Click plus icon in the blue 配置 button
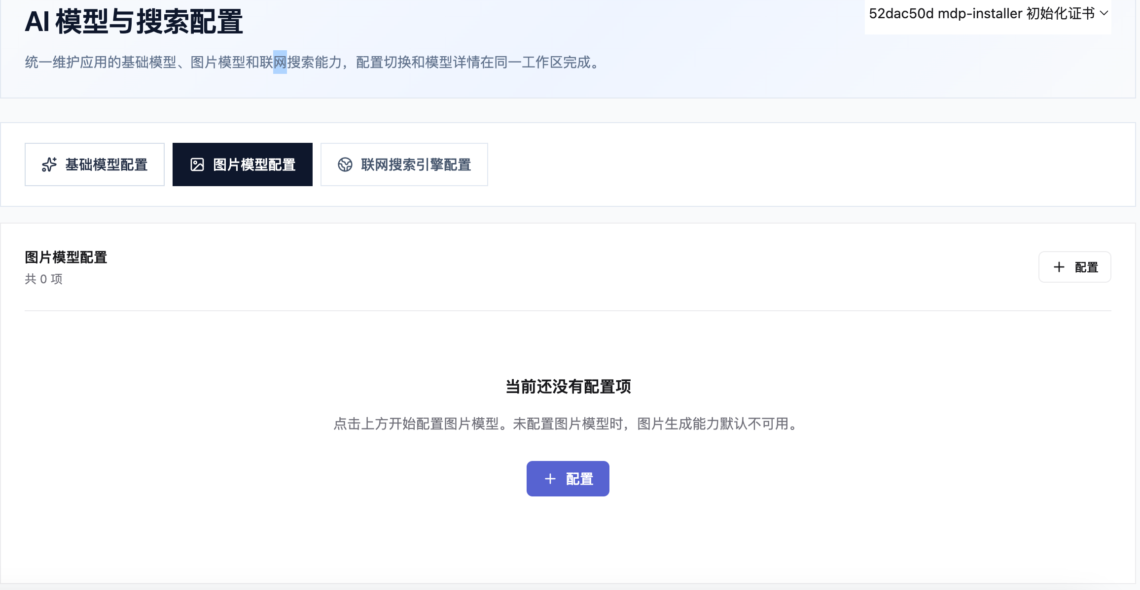This screenshot has width=1140, height=590. pos(550,479)
